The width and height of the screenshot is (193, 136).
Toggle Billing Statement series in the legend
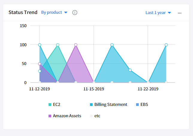111,104
